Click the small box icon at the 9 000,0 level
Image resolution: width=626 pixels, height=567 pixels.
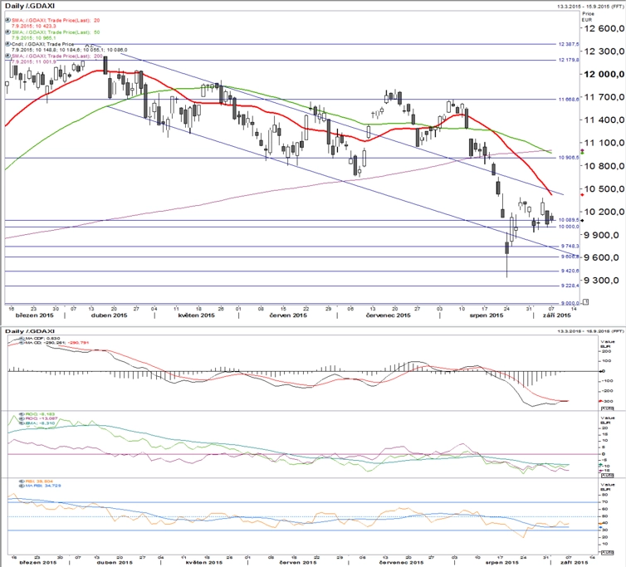[585, 302]
